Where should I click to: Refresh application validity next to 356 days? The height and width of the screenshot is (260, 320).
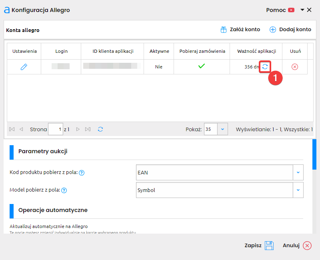[265, 67]
